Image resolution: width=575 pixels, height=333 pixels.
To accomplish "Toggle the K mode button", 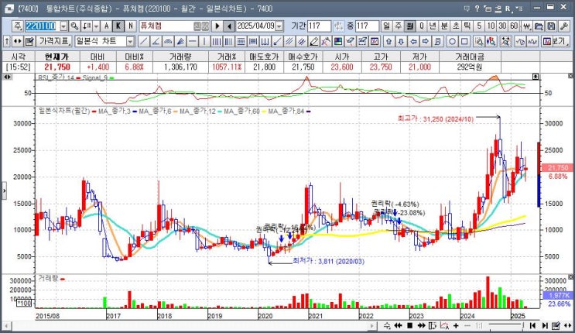I will tap(118, 26).
